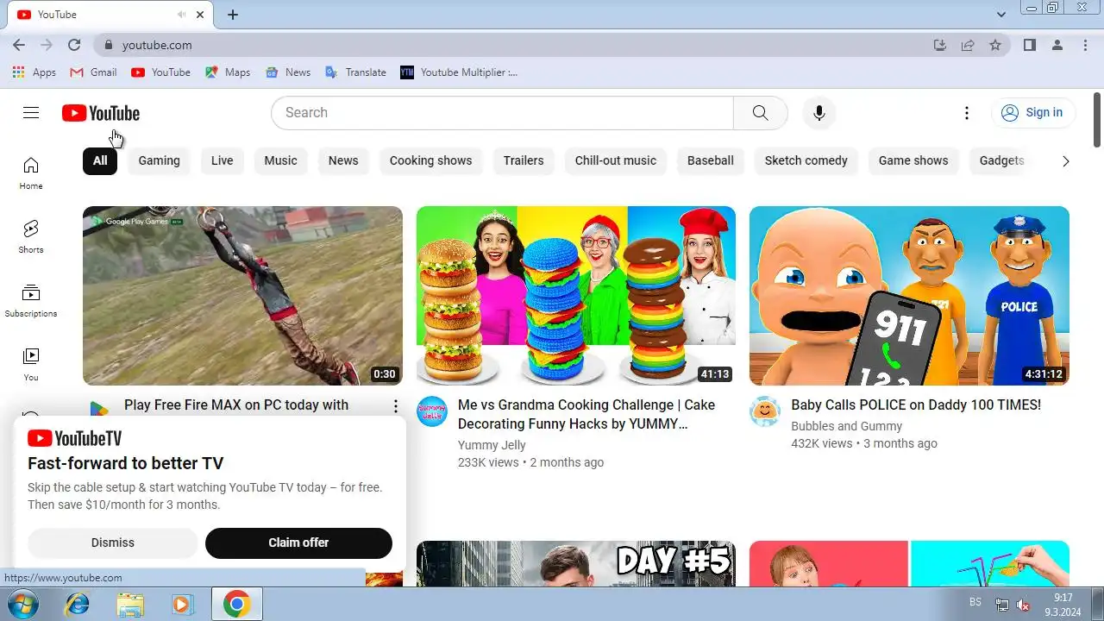Open Baby Calls POLICE video thumbnail

[909, 296]
